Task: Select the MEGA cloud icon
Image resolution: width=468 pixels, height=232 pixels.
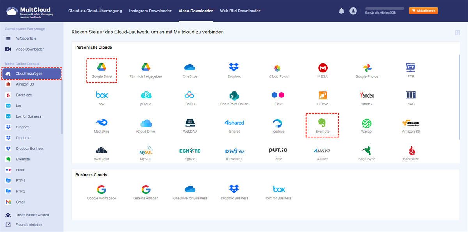Action: pyautogui.click(x=323, y=68)
